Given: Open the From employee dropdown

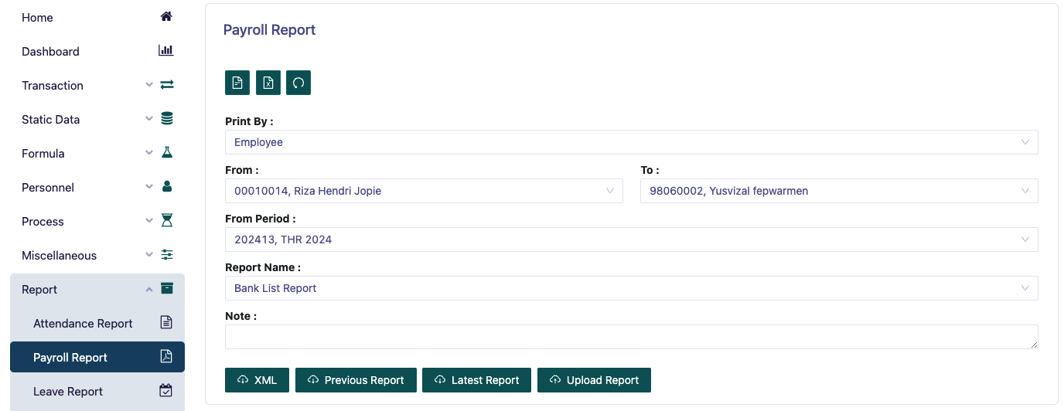Looking at the screenshot, I should 423,191.
